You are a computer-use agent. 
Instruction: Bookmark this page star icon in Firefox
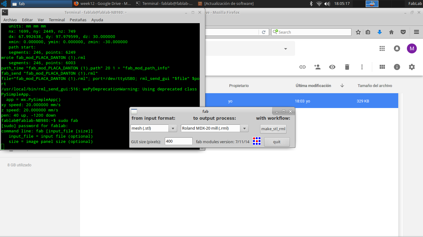pyautogui.click(x=358, y=32)
